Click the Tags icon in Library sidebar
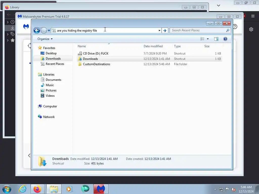This screenshot has width=259, height=194. click(x=13, y=34)
